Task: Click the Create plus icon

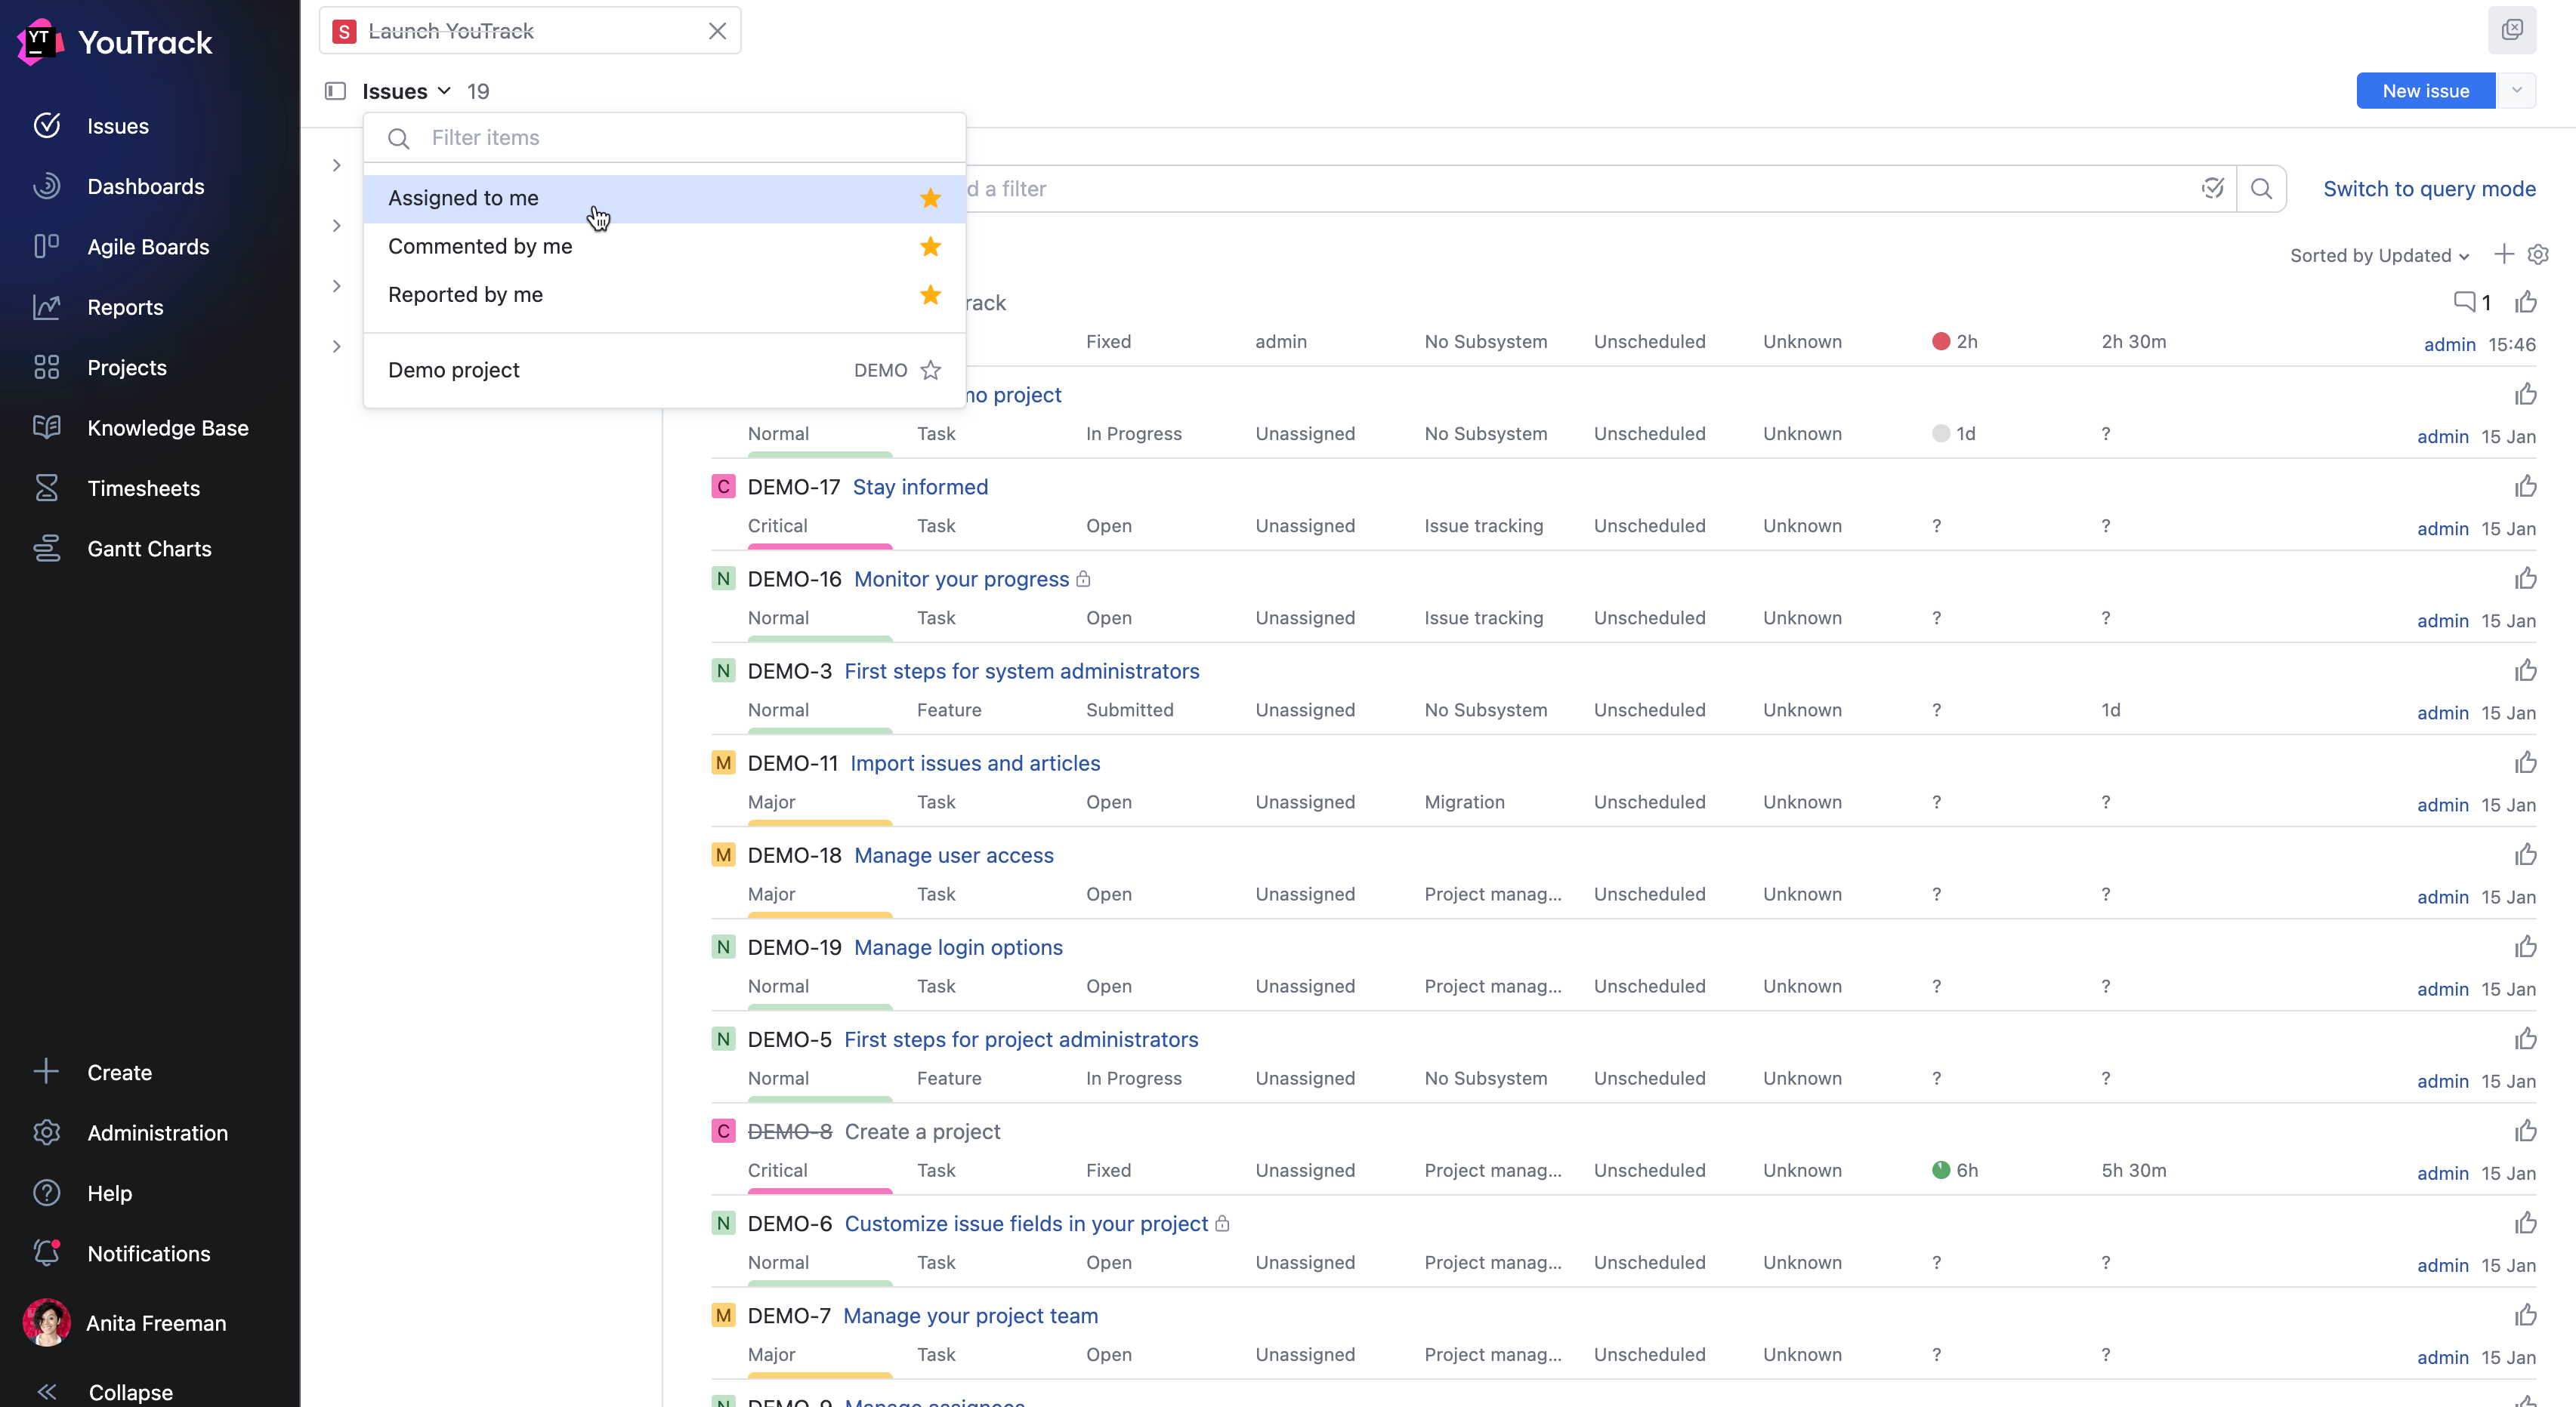Action: [46, 1071]
